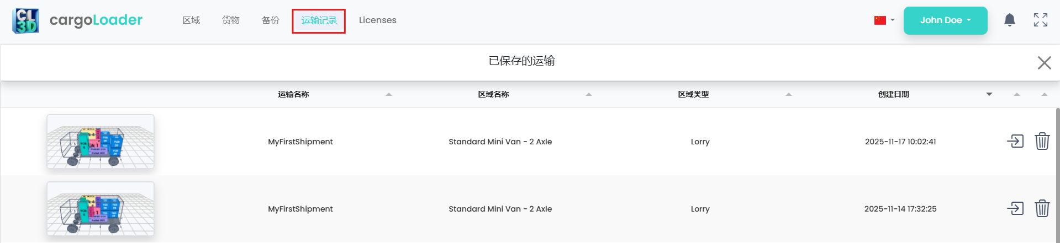Screen dimensions: 1060x243
Task: Click the first shipment 3D thumbnail
Action: pyautogui.click(x=101, y=142)
